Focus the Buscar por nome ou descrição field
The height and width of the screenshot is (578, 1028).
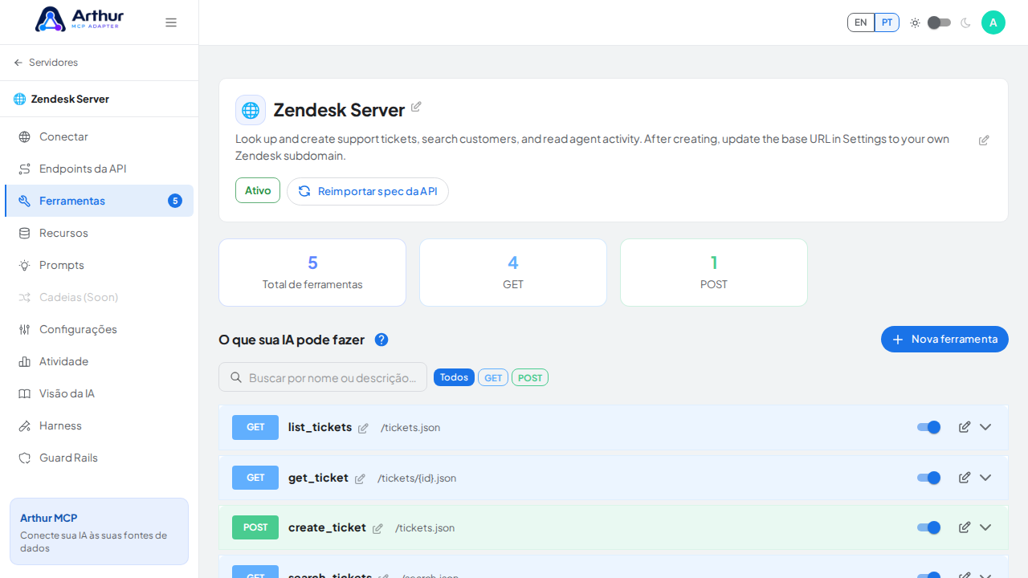point(323,377)
